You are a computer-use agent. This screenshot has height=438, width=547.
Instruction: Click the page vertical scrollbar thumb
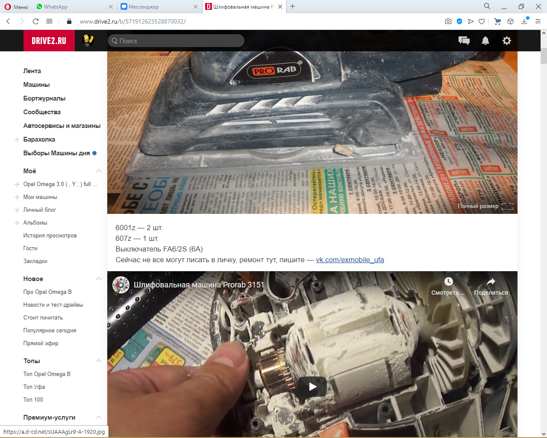pos(544,56)
